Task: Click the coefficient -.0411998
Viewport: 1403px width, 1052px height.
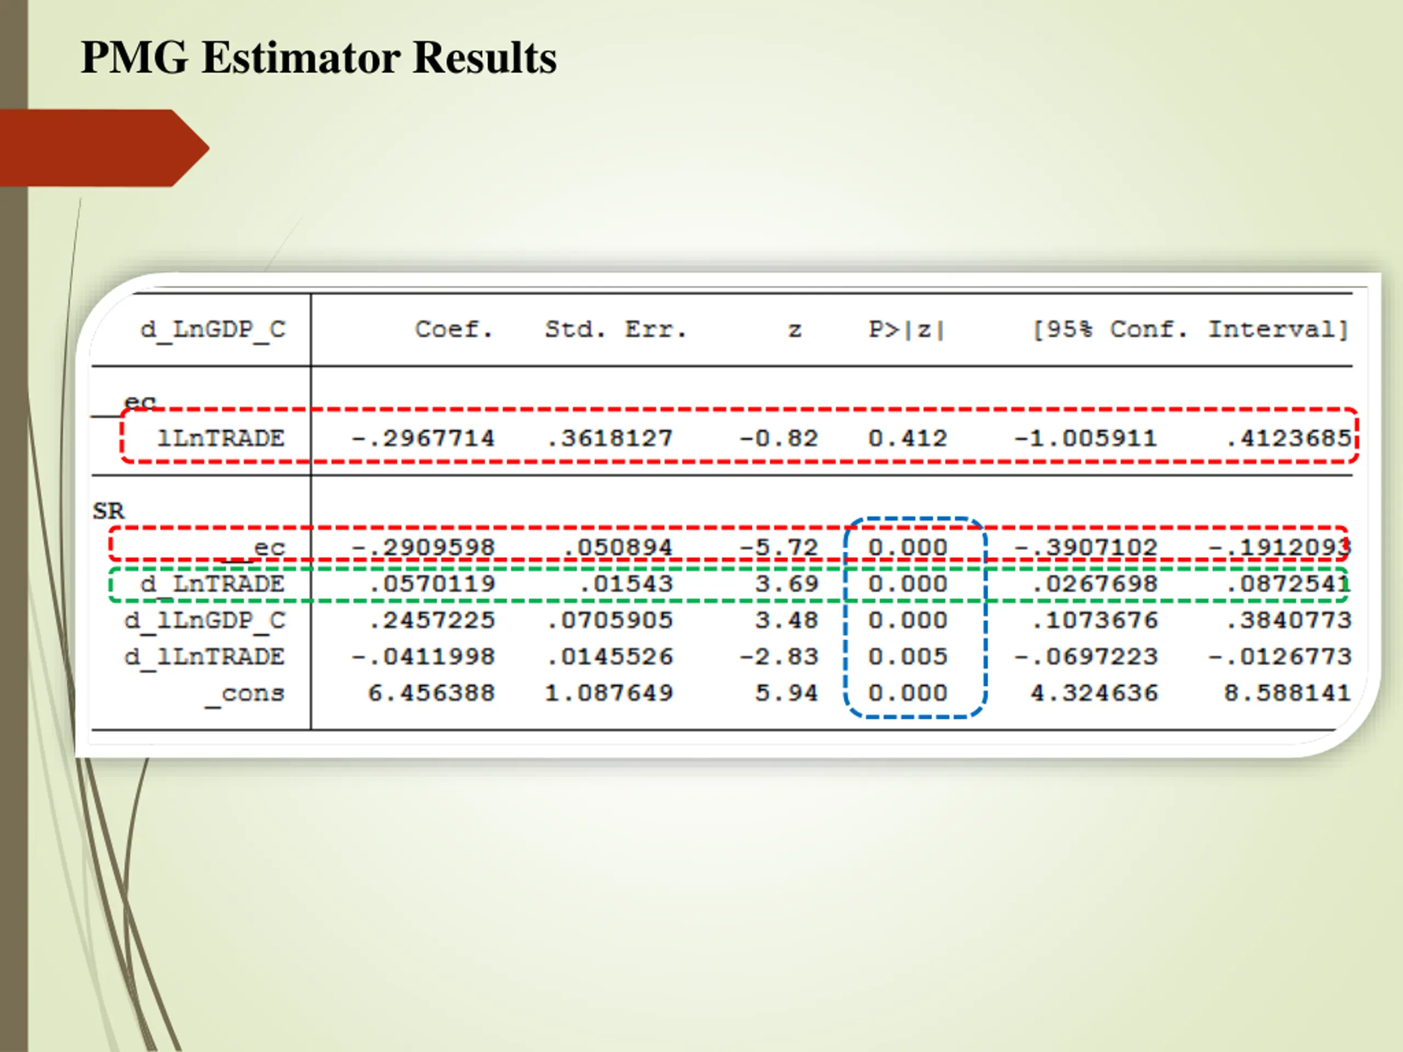Action: pyautogui.click(x=423, y=657)
